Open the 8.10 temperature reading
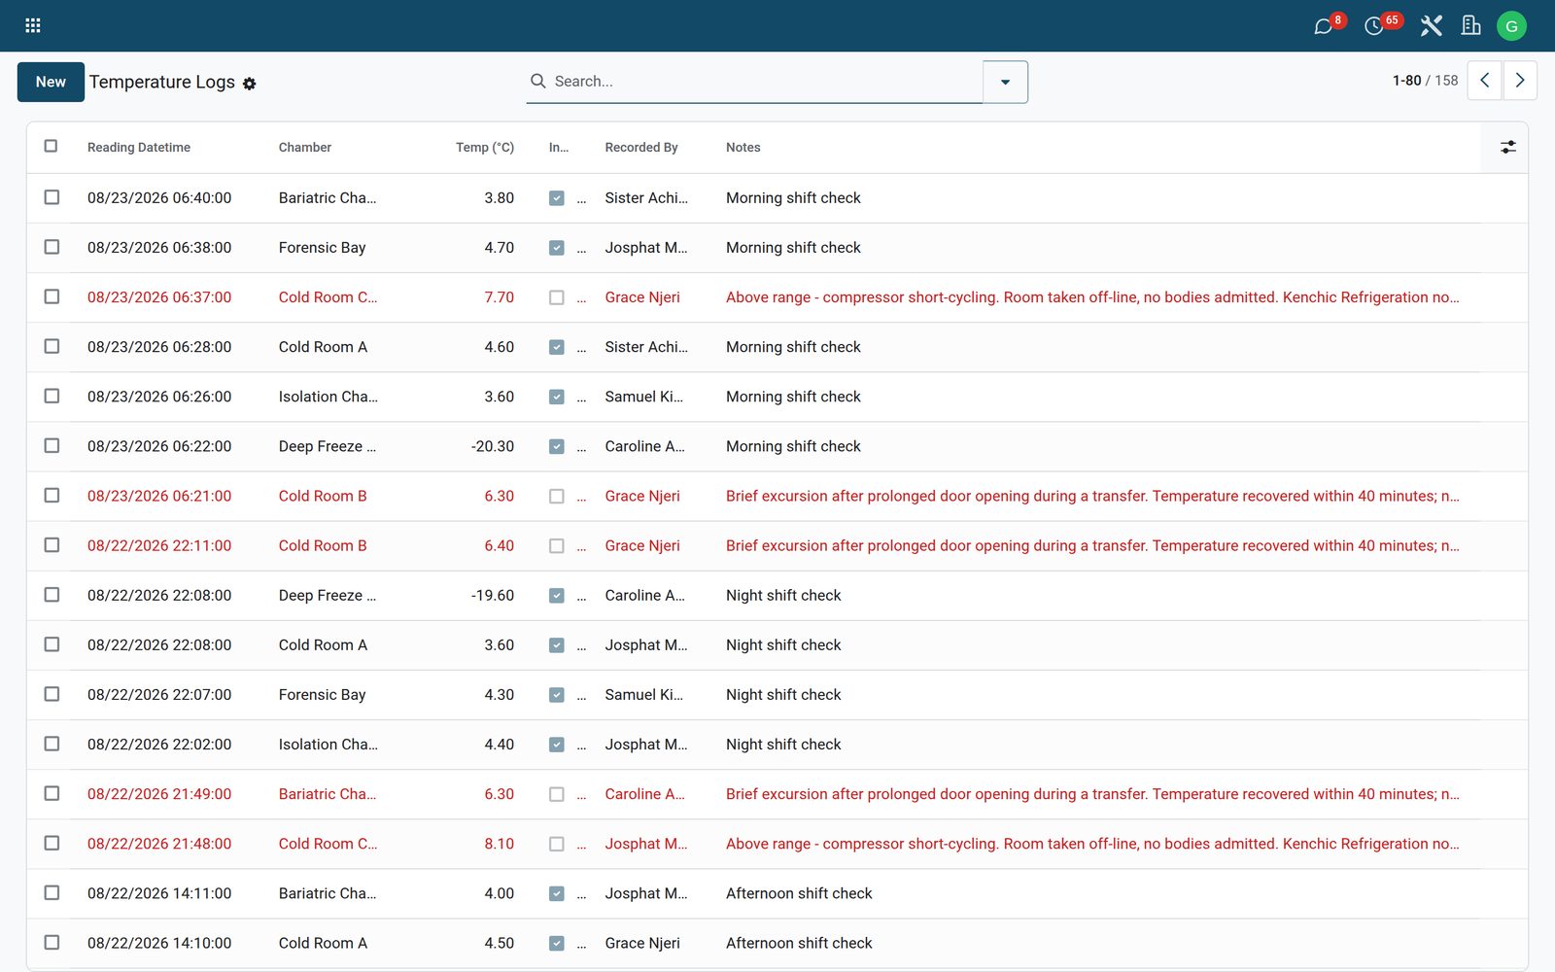Viewport: 1555px width, 972px height. coord(499,844)
